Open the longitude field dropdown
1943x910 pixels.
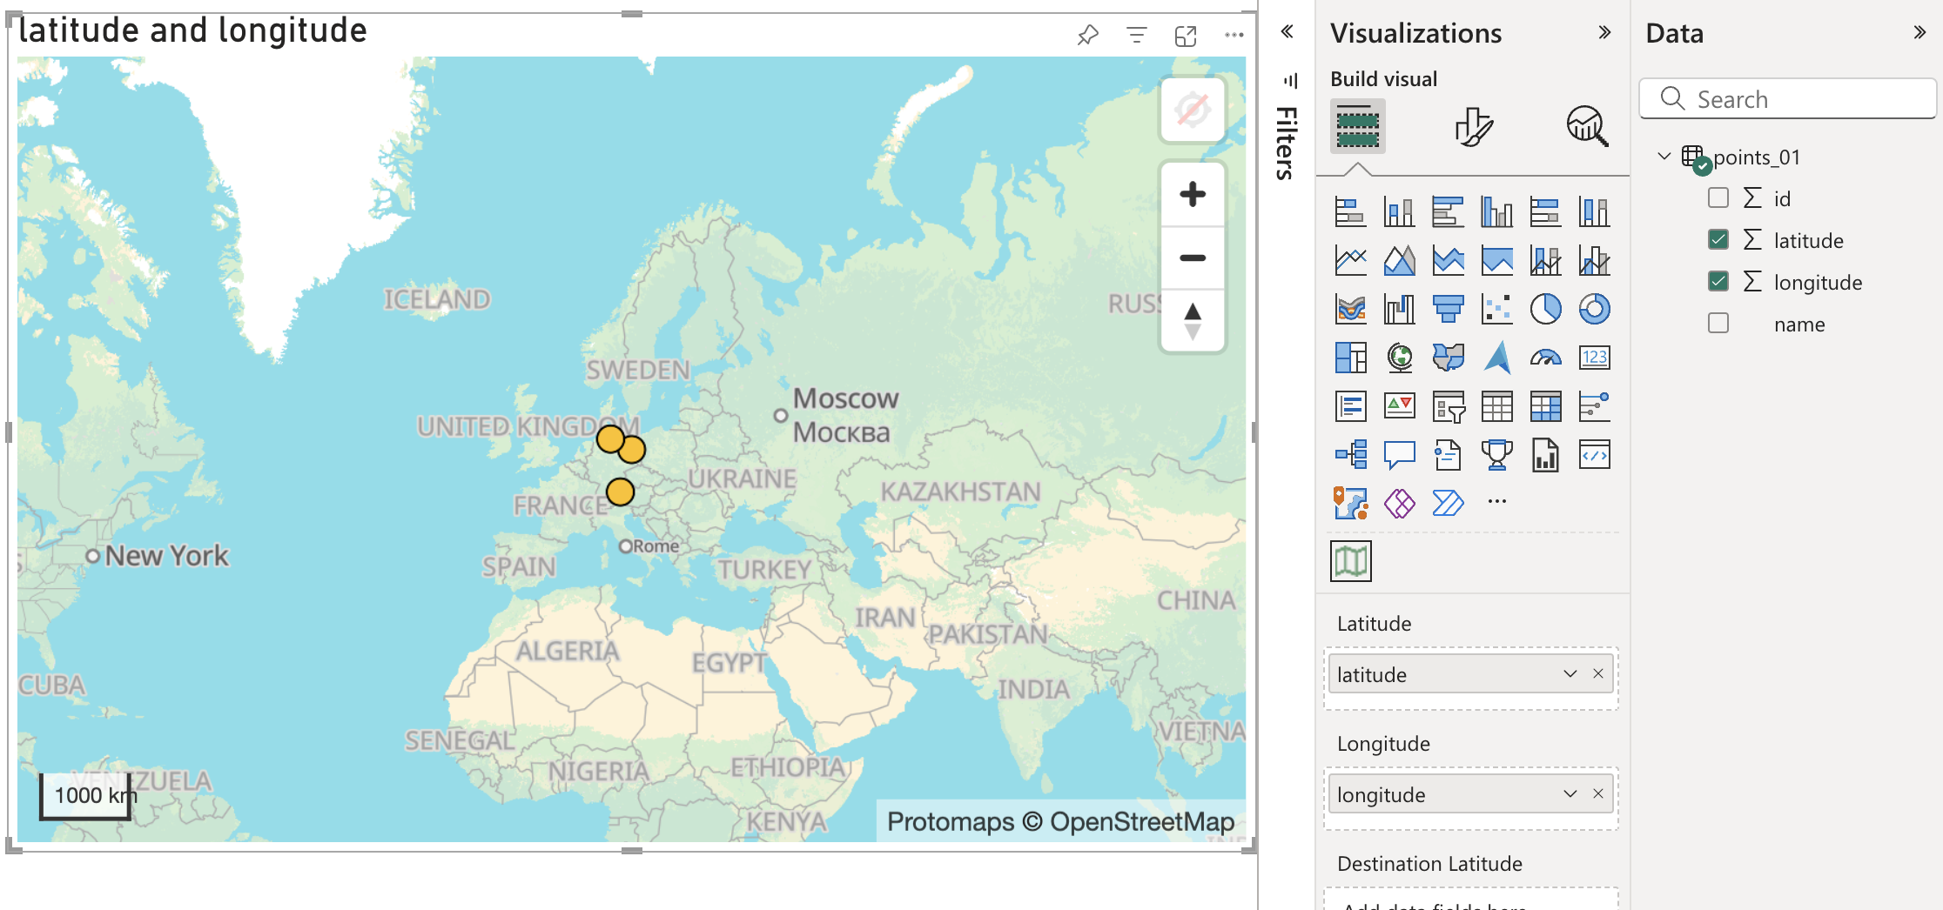pyautogui.click(x=1570, y=793)
